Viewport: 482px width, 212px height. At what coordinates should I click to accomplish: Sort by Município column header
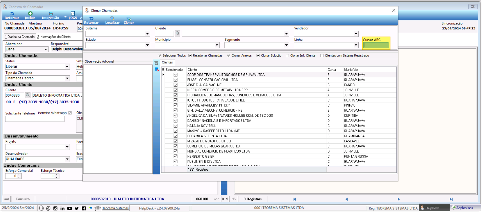370,70
